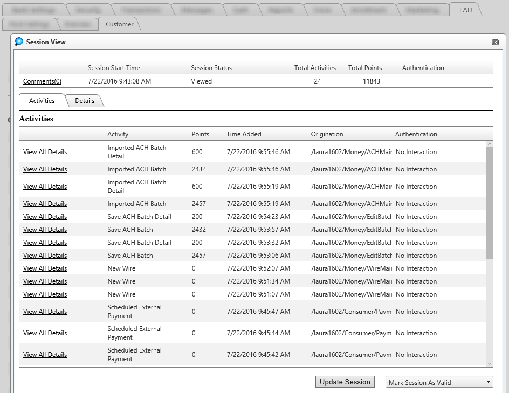Click scroll down arrow in activities list
509x393 pixels.
(490, 364)
